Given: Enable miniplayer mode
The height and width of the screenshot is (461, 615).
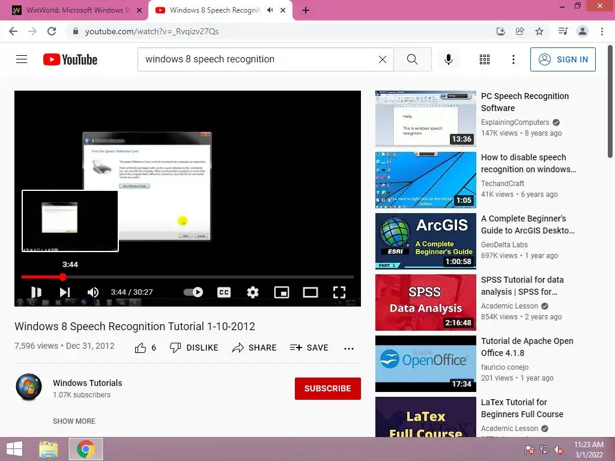Looking at the screenshot, I should click(x=282, y=292).
